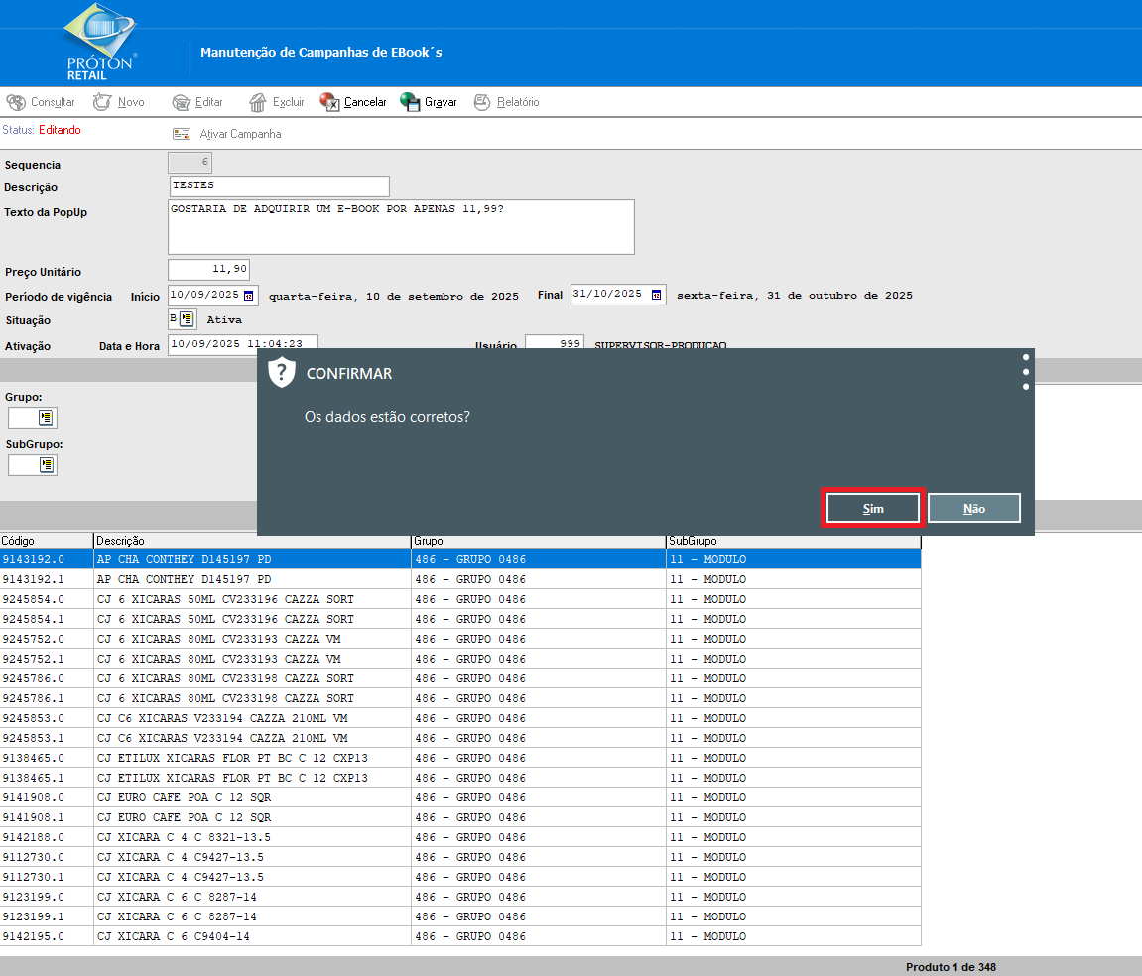Select row with code 9112730.0

coord(460,857)
